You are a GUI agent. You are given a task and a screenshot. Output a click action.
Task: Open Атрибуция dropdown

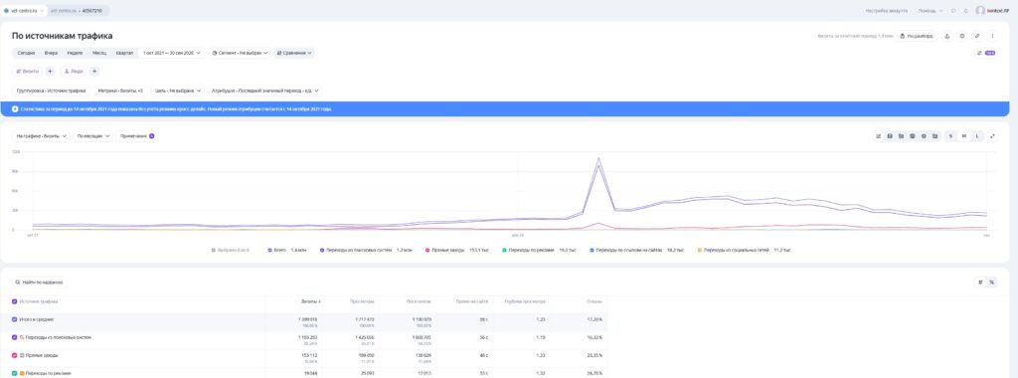click(265, 91)
